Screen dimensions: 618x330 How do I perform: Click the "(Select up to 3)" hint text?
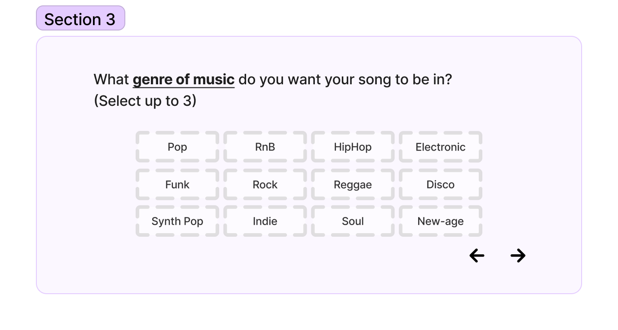(145, 101)
